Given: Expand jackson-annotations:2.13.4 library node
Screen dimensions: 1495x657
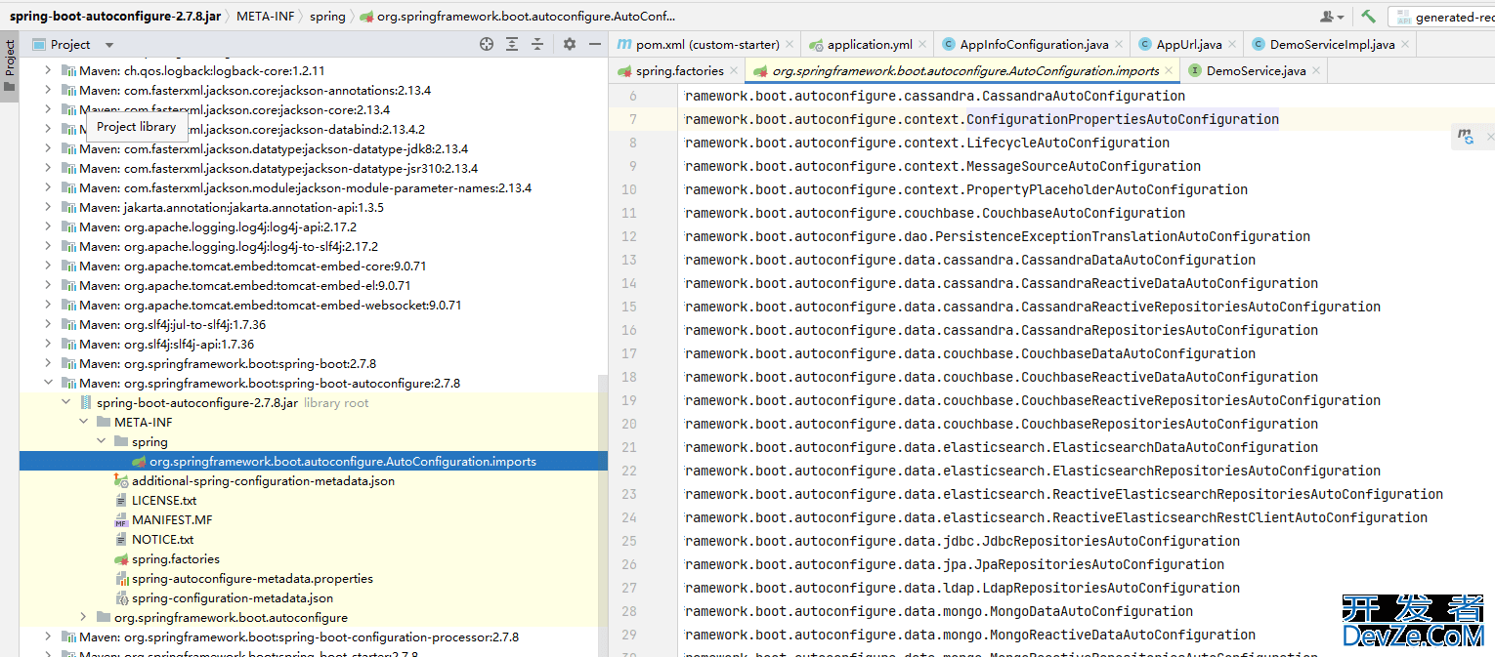Looking at the screenshot, I should click(50, 91).
